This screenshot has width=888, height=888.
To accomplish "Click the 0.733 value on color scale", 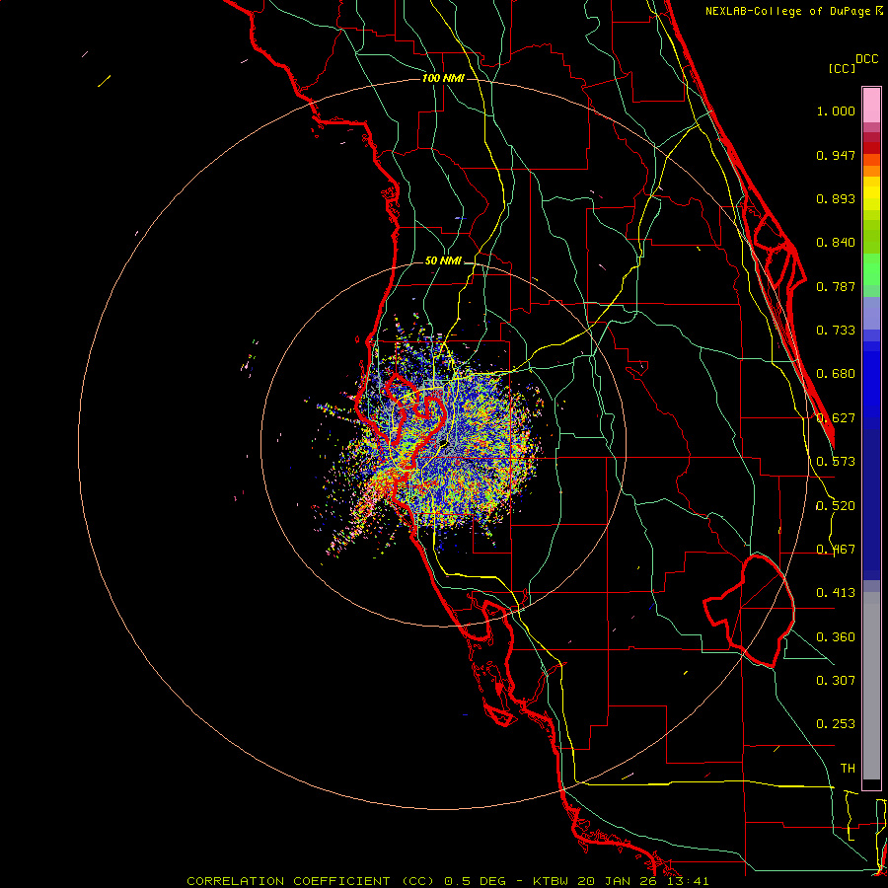I will pyautogui.click(x=836, y=331).
